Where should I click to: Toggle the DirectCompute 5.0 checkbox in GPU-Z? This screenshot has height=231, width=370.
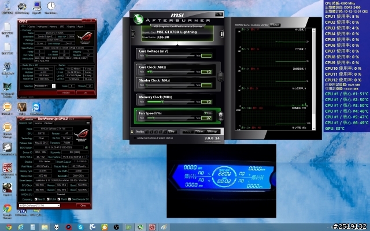(69, 199)
